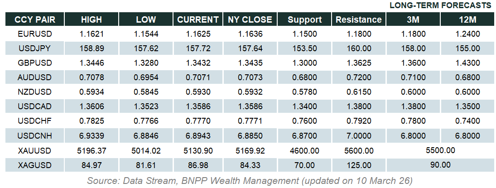This screenshot has width=496, height=188.
Task: Click the GBPUSD row label
Action: [x=35, y=63]
